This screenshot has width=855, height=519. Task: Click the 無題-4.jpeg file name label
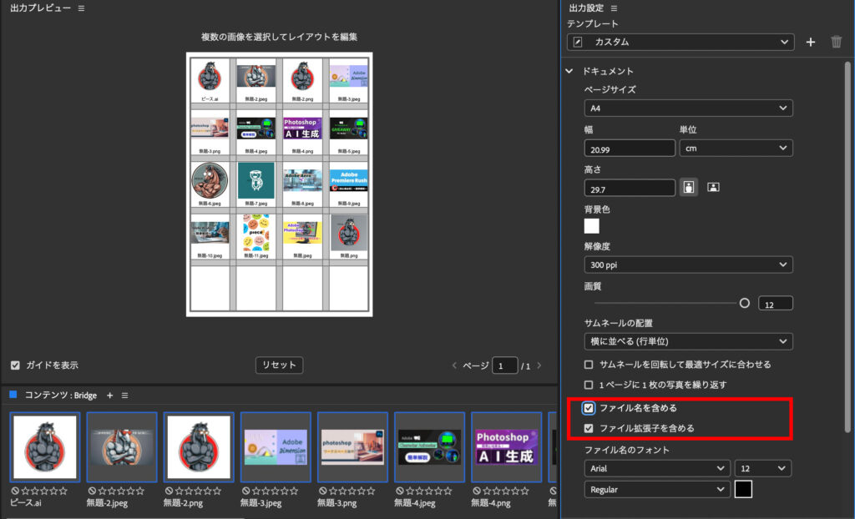414,502
